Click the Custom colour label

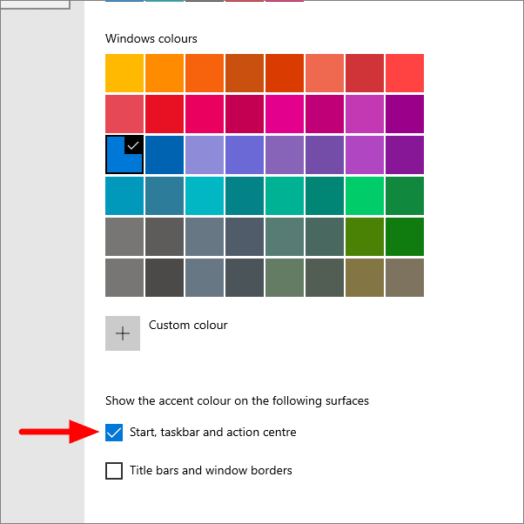pyautogui.click(x=188, y=325)
